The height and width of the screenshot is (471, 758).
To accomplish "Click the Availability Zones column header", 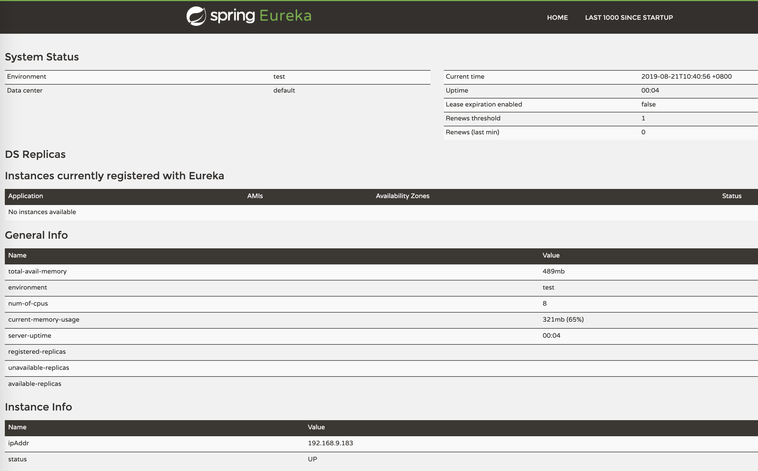I will click(x=402, y=196).
